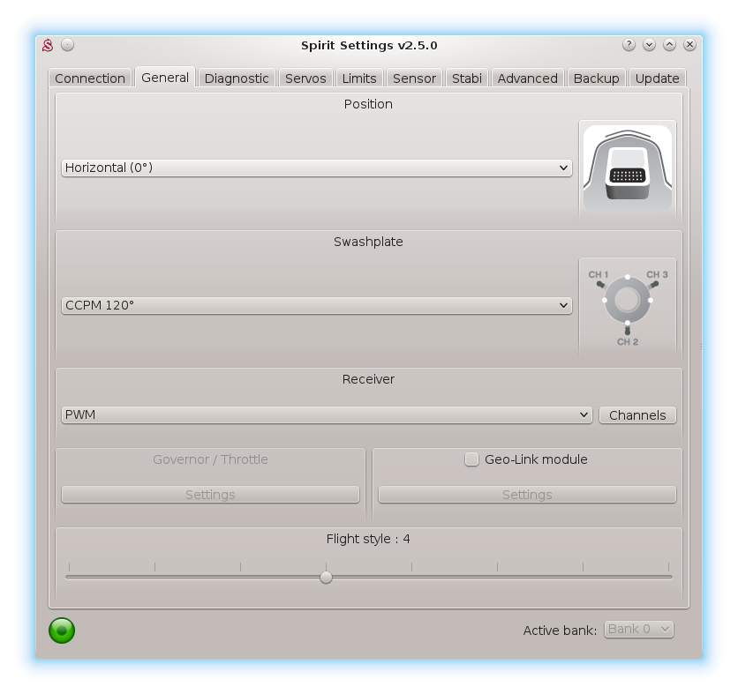
Task: Expand the Swashplate CCPM 120° dropdown
Action: [x=316, y=305]
